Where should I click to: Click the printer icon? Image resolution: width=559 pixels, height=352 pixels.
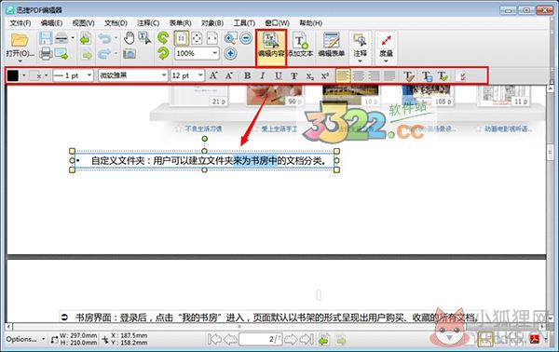pyautogui.click(x=46, y=54)
